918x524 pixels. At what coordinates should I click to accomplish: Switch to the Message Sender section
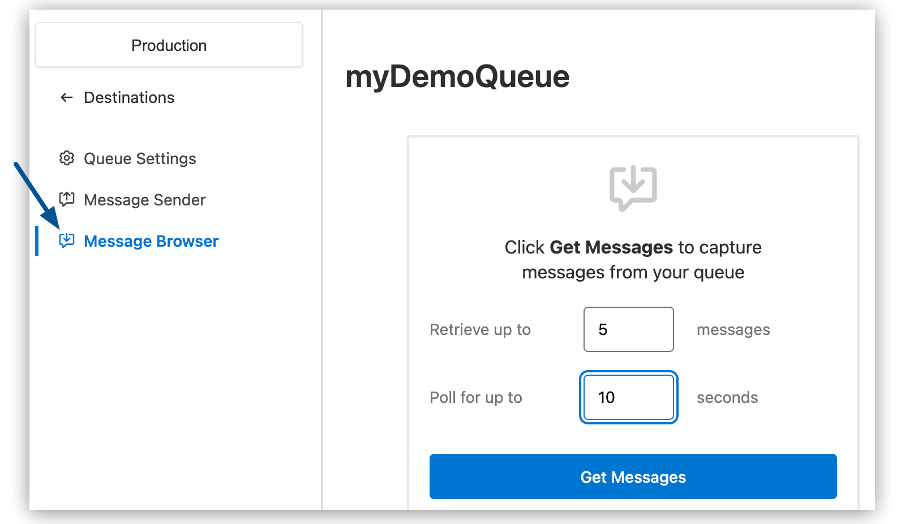144,199
